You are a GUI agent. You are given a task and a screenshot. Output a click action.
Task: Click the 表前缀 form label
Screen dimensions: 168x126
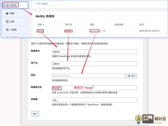(34, 99)
